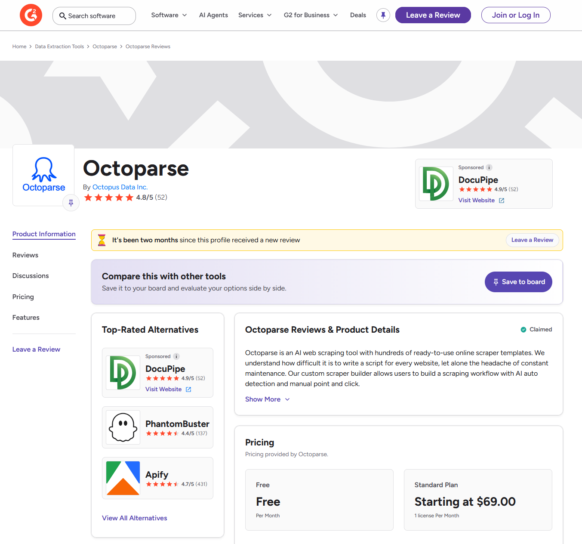Click the hourglass icon in the review banner
582x544 pixels.
(102, 240)
